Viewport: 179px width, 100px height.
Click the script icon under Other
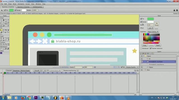[x=1, y=53]
